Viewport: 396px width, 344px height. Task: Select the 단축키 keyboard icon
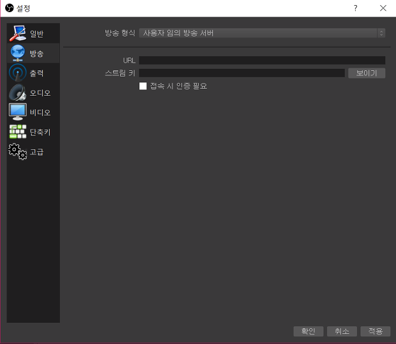[x=18, y=131]
